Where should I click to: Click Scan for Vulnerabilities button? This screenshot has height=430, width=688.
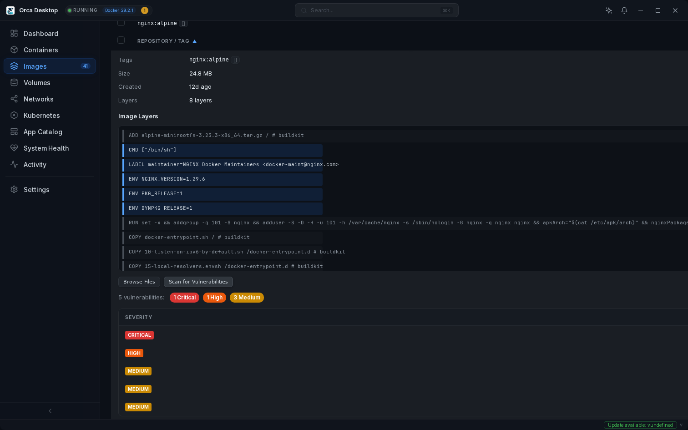[198, 282]
